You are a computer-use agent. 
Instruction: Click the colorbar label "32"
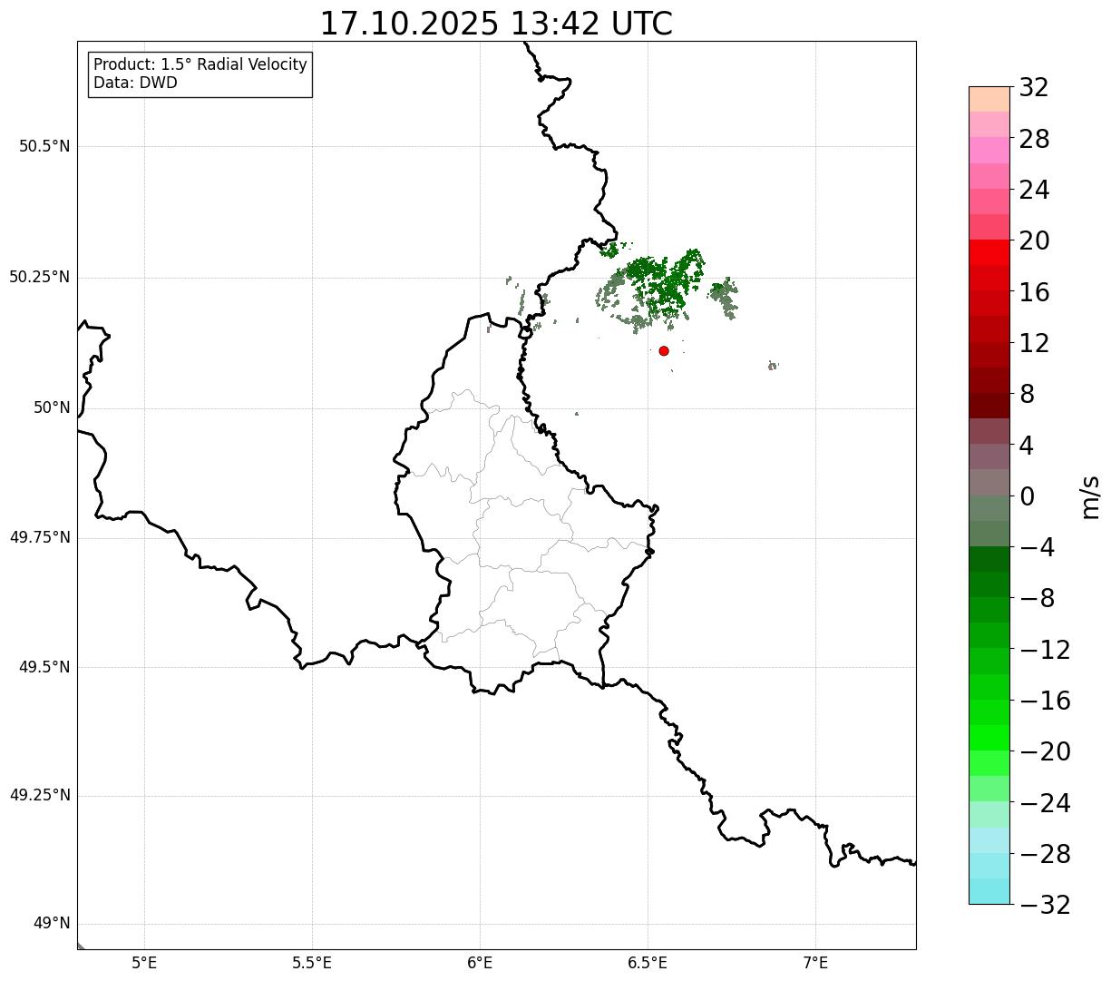pyautogui.click(x=1034, y=88)
